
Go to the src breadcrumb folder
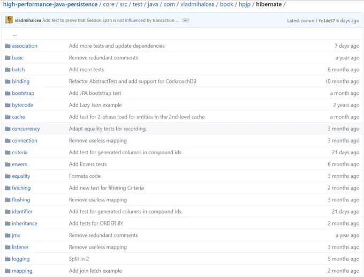pyautogui.click(x=123, y=4)
